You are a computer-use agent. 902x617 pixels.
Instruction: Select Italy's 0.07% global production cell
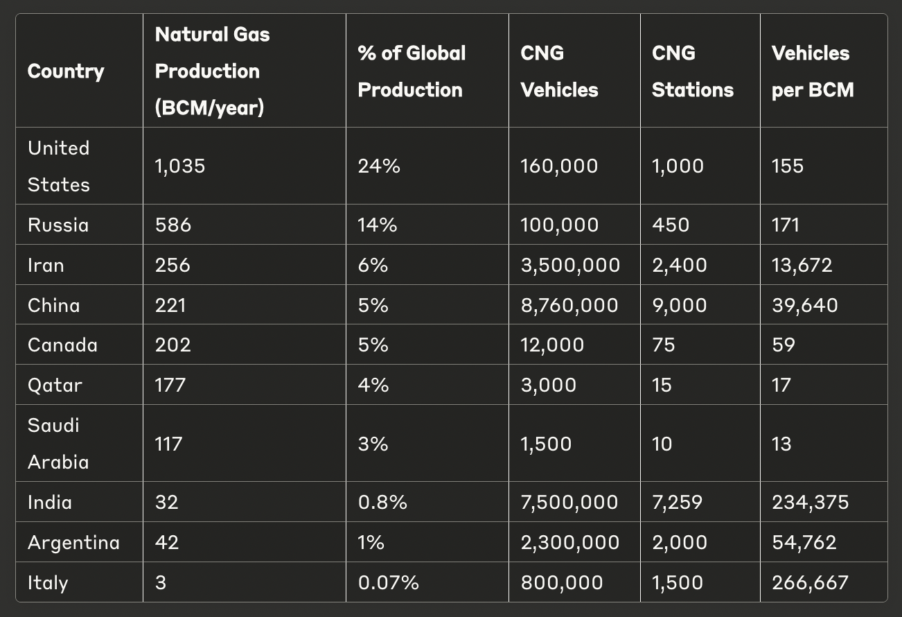click(x=388, y=583)
